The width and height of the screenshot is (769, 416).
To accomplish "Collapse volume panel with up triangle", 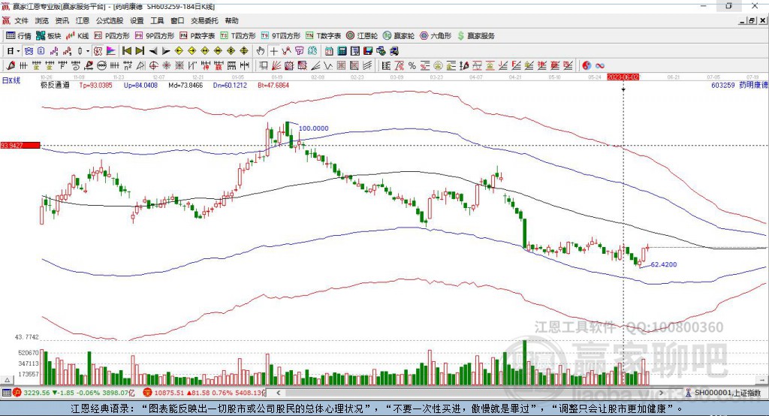I will tap(7, 380).
